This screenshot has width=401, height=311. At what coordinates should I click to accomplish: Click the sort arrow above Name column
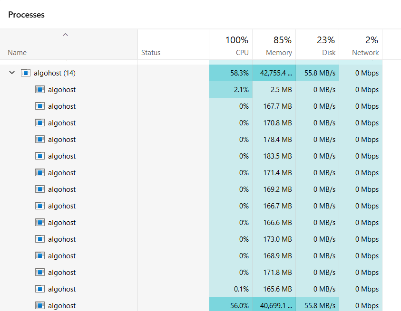click(66, 35)
